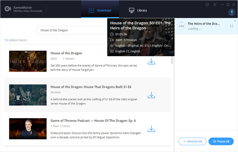Remove The Heirs of the Dragon from queue
The height and width of the screenshot is (152, 238).
point(235,21)
